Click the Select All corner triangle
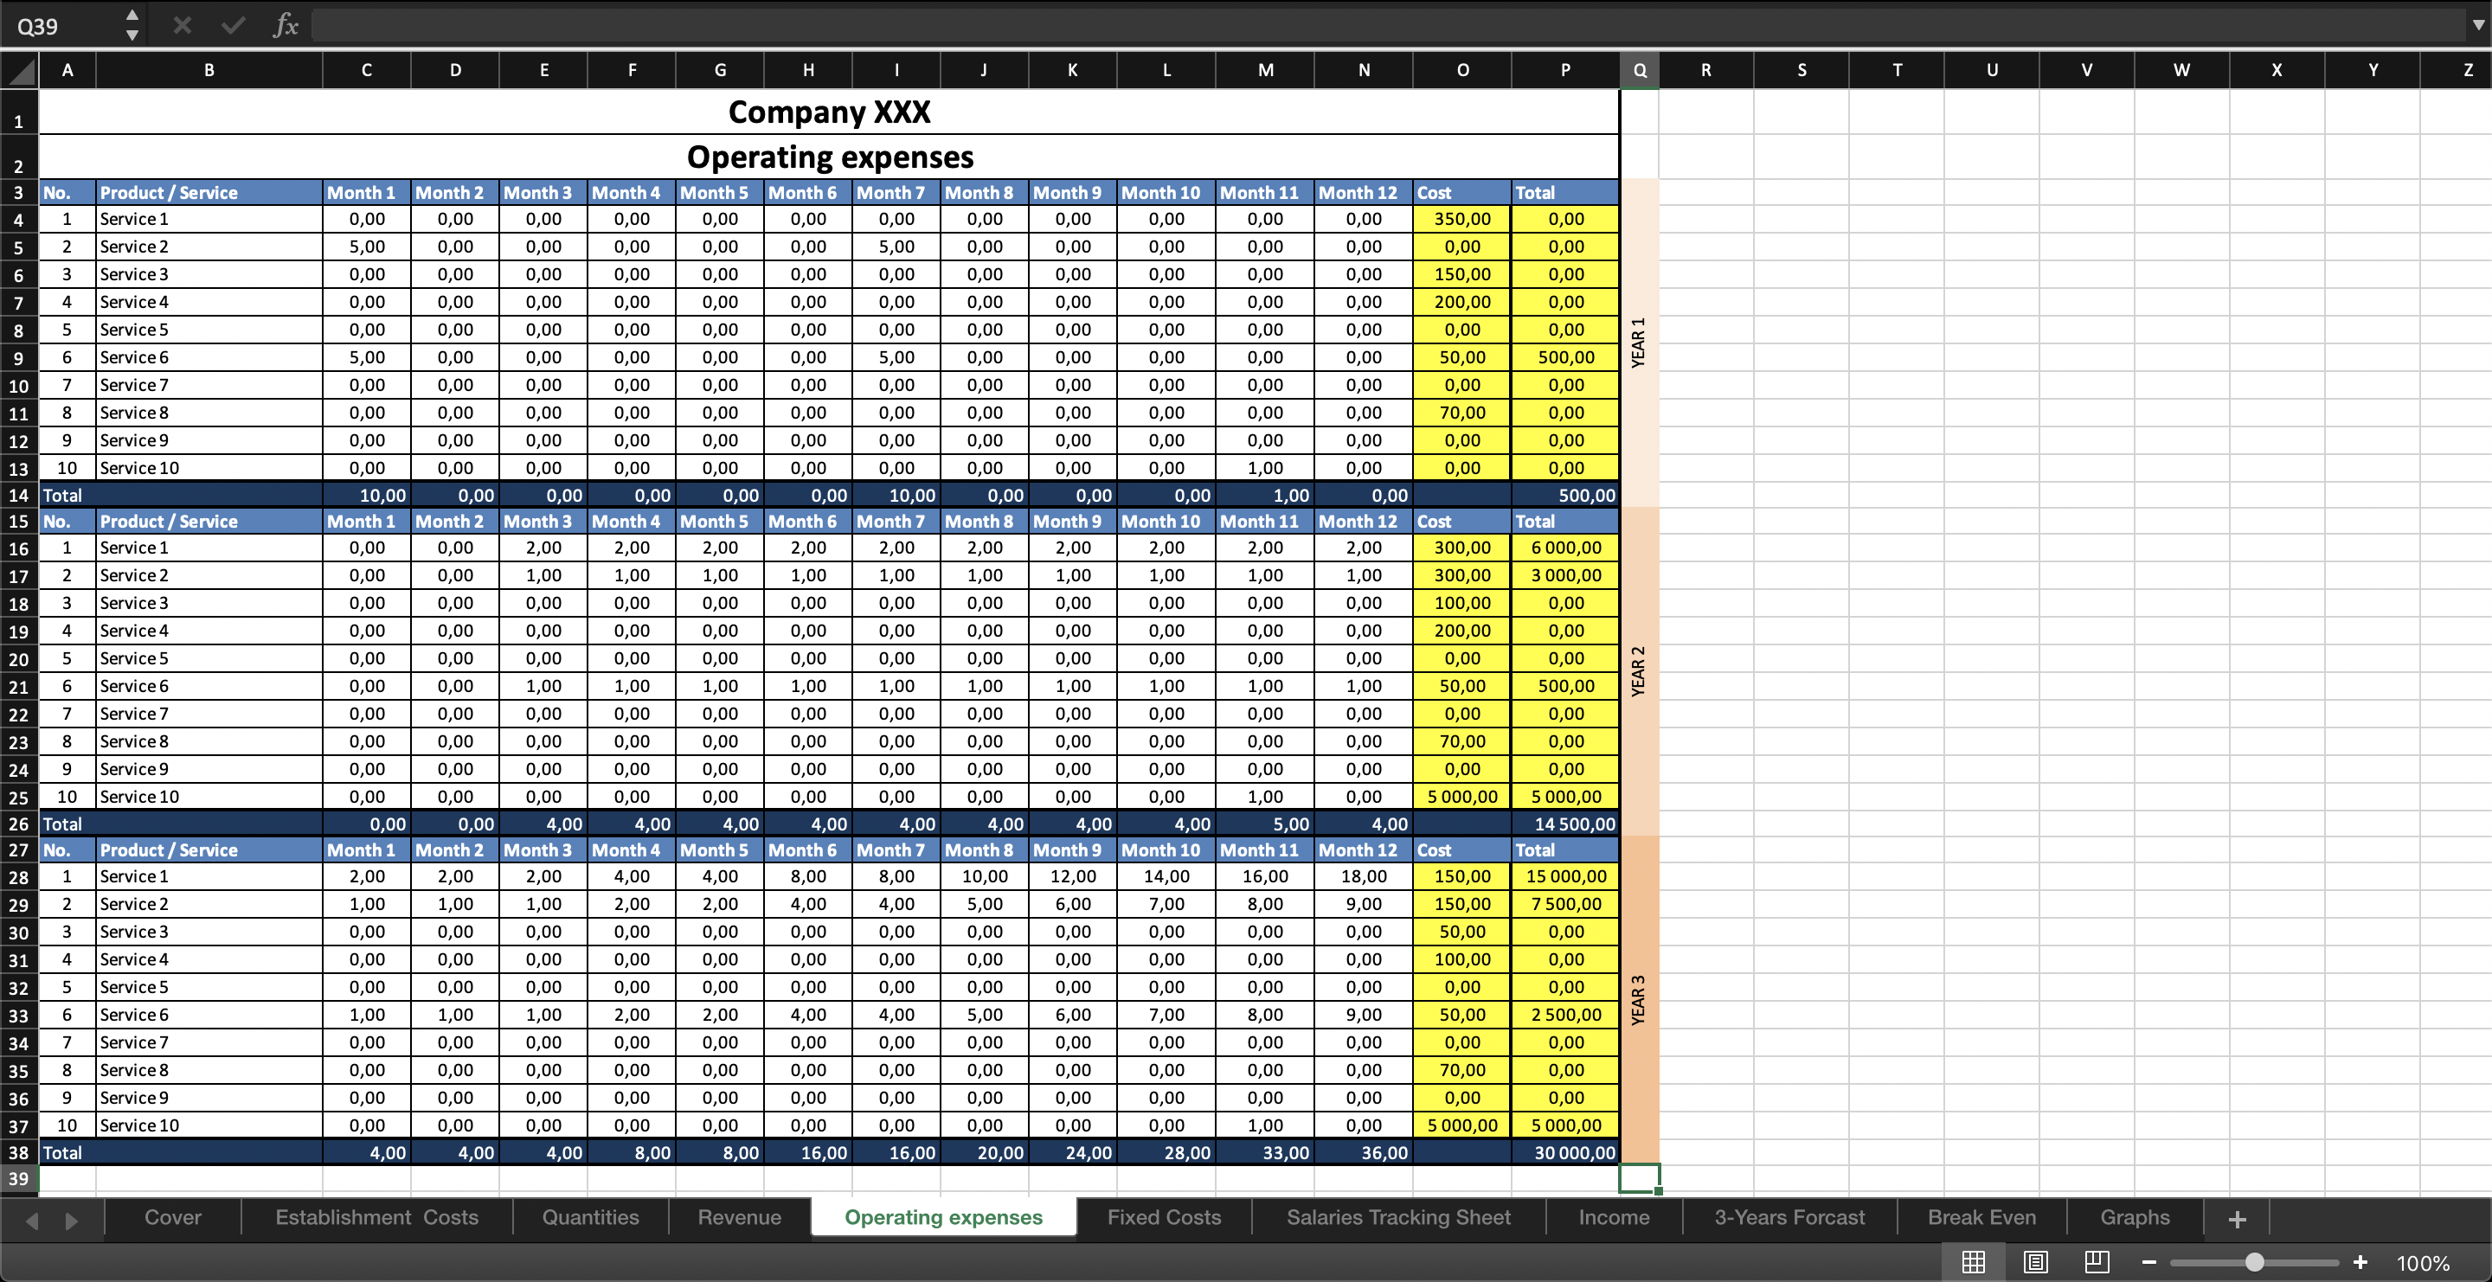 [x=20, y=71]
